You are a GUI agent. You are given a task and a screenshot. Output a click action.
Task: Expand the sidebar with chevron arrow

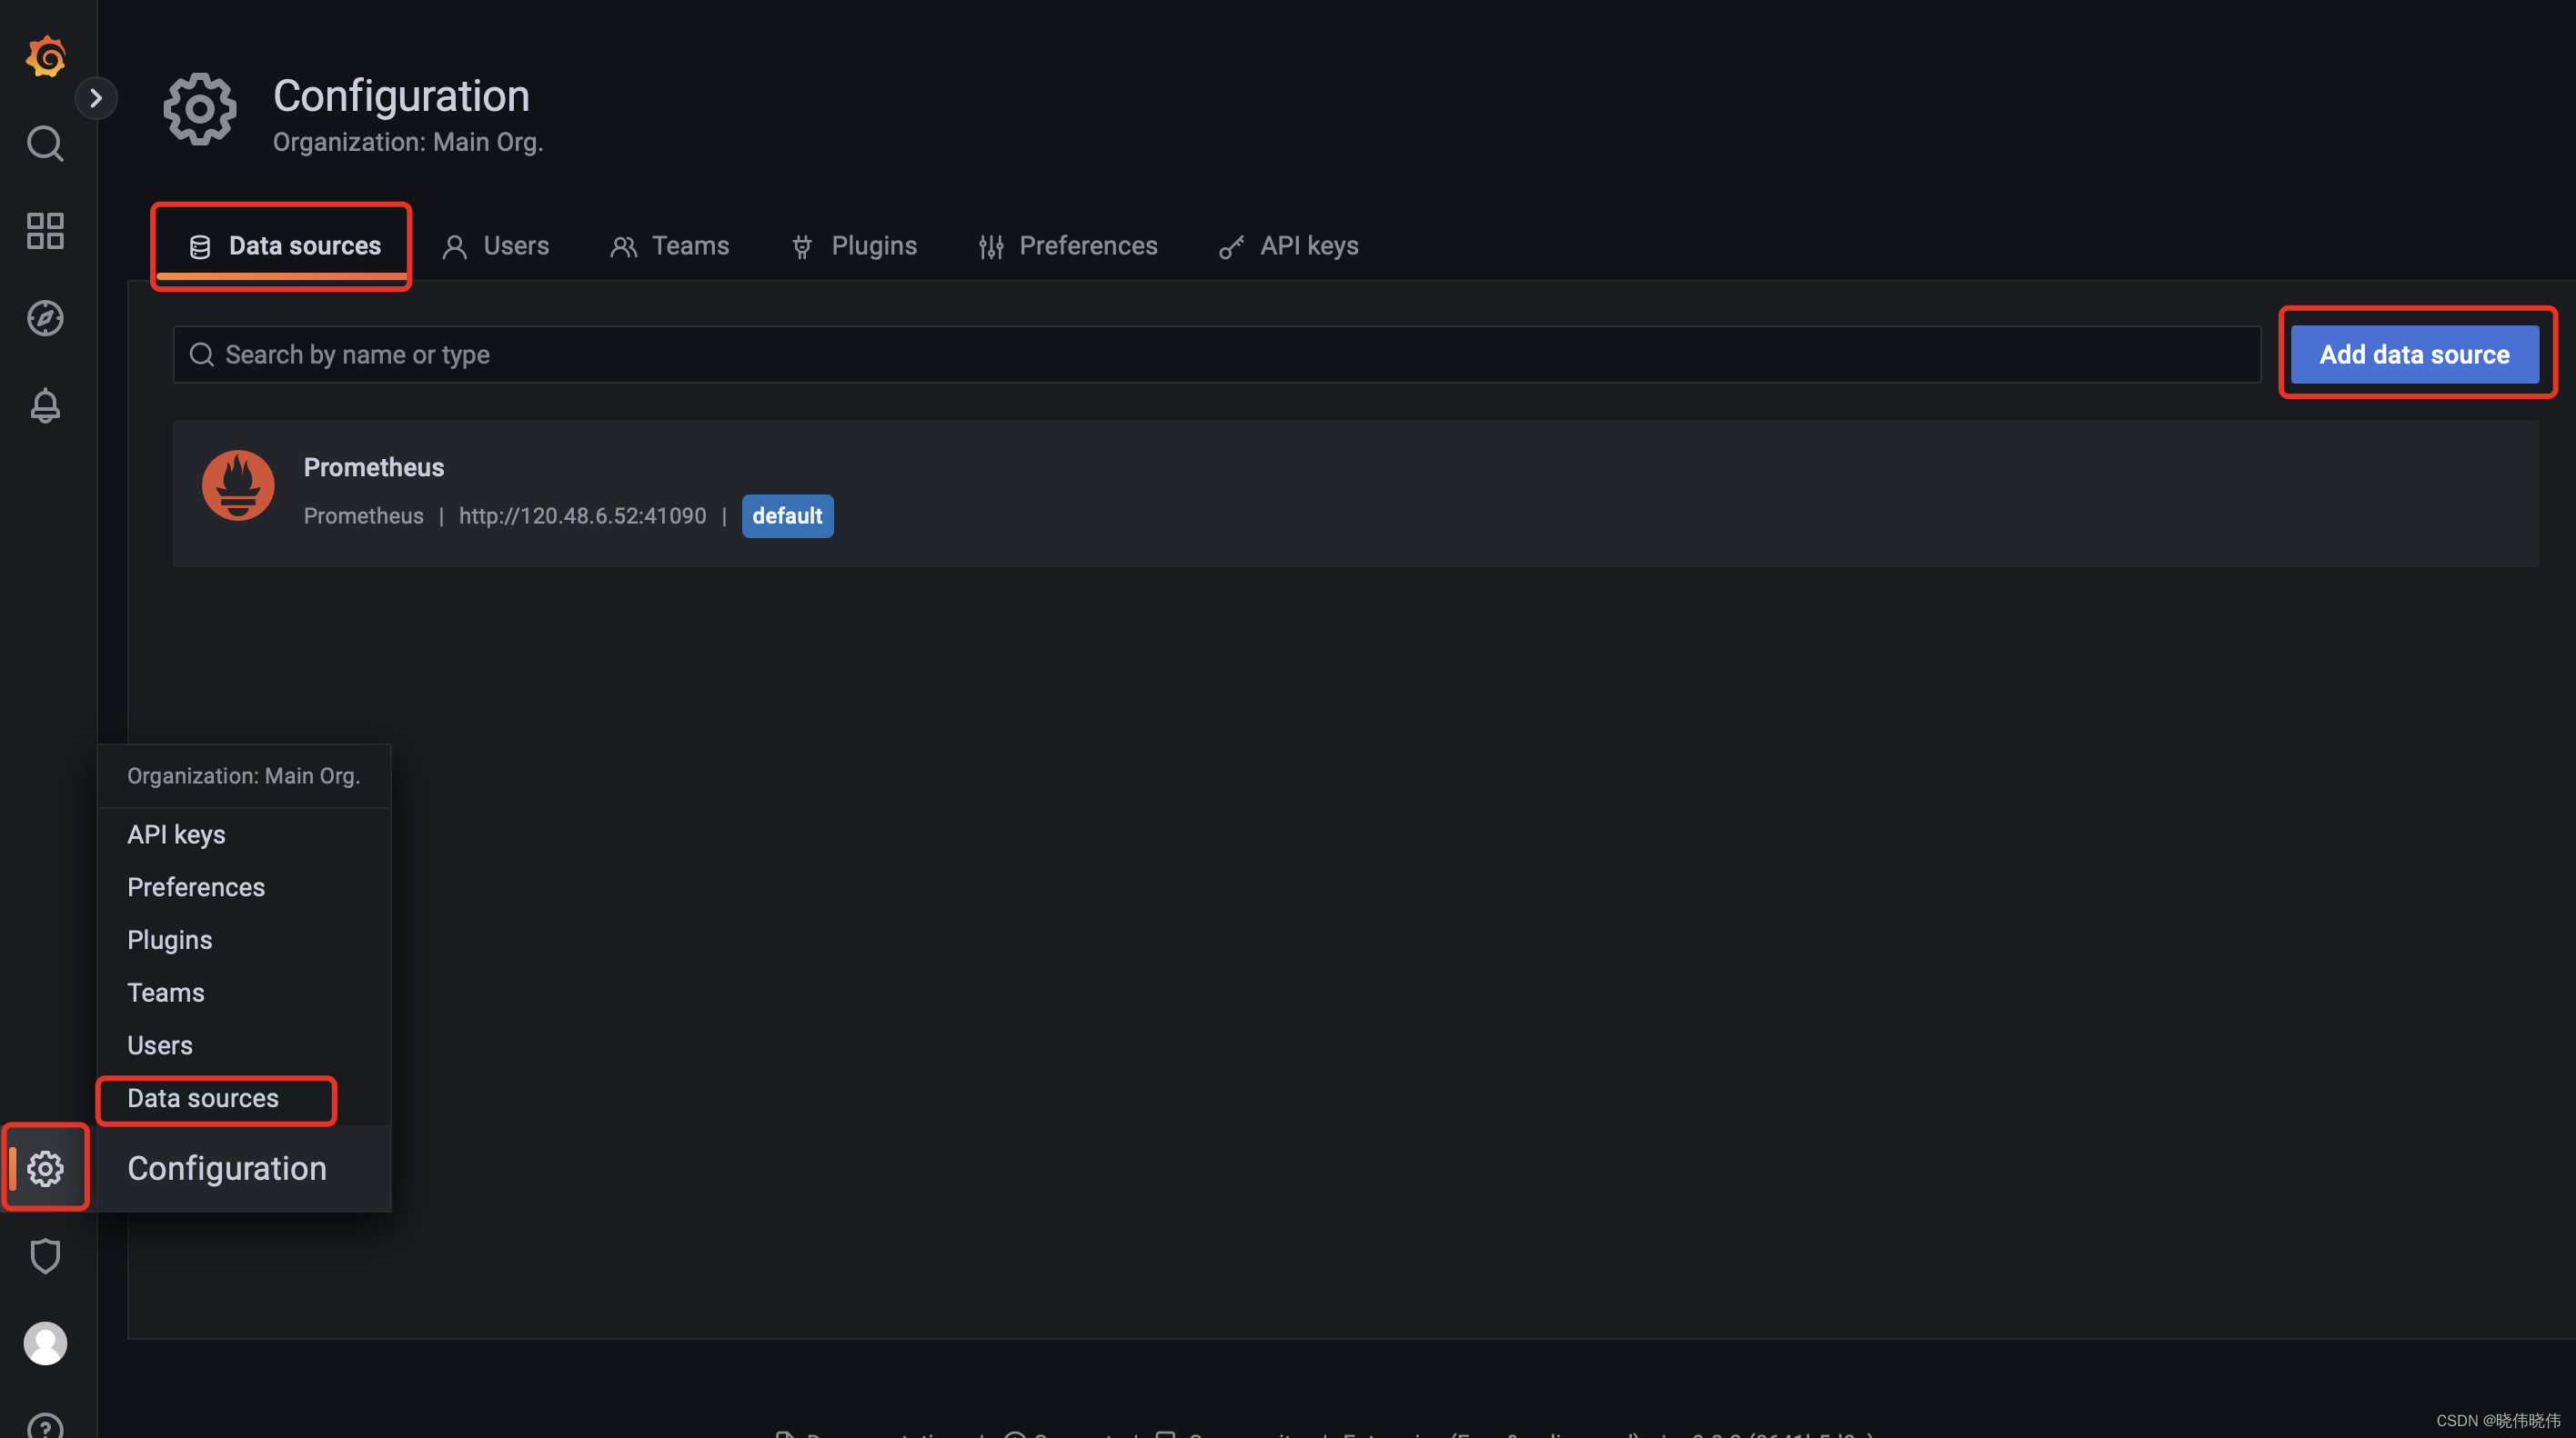96,98
